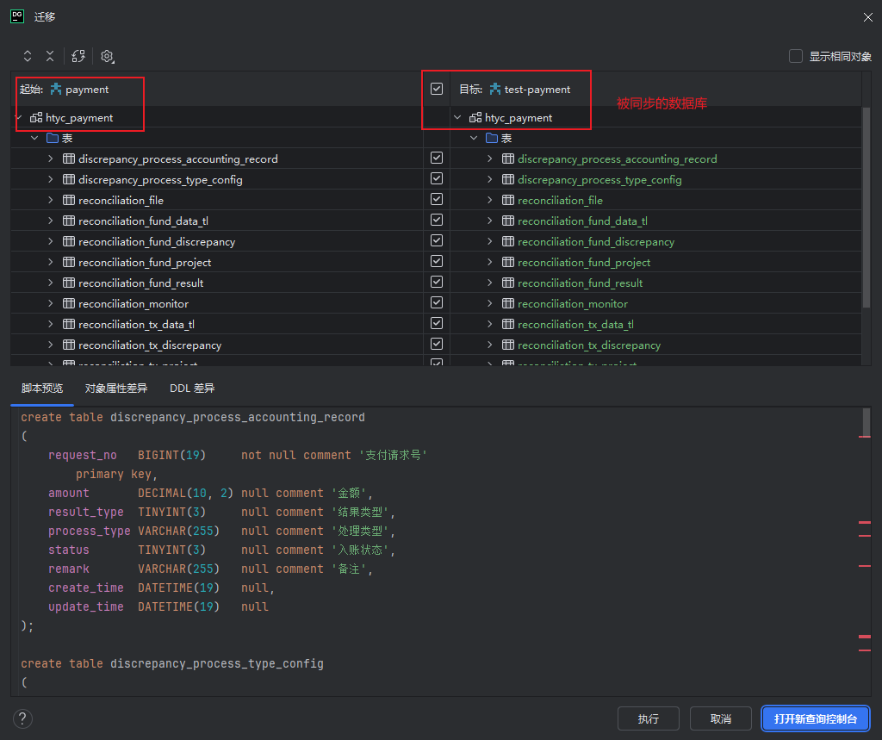882x740 pixels.
Task: Select source reconciliation_fund_project row text
Action: point(145,262)
